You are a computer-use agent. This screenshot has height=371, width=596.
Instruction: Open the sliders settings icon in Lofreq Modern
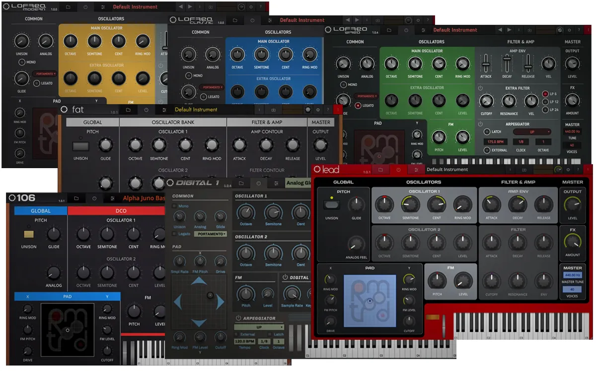pyautogui.click(x=103, y=7)
